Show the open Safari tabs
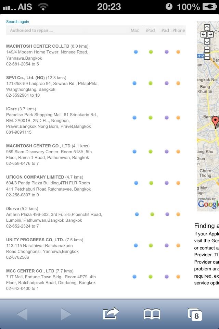The image size is (219, 329). pos(195,314)
